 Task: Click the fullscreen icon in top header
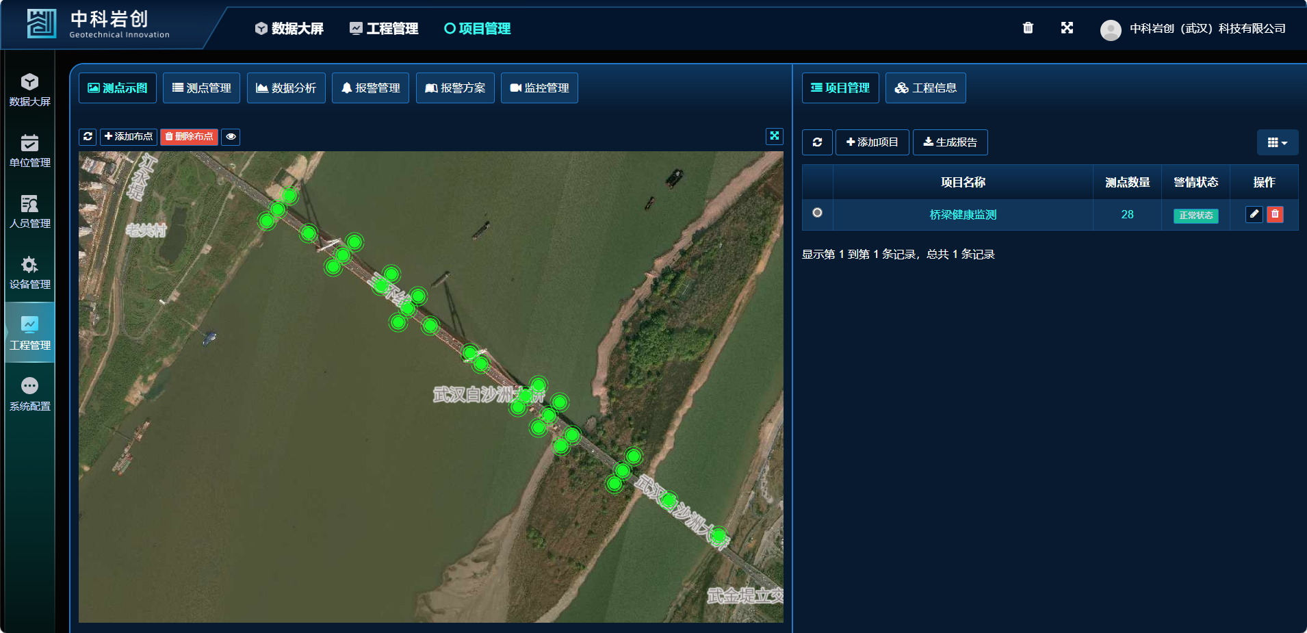(x=1067, y=28)
